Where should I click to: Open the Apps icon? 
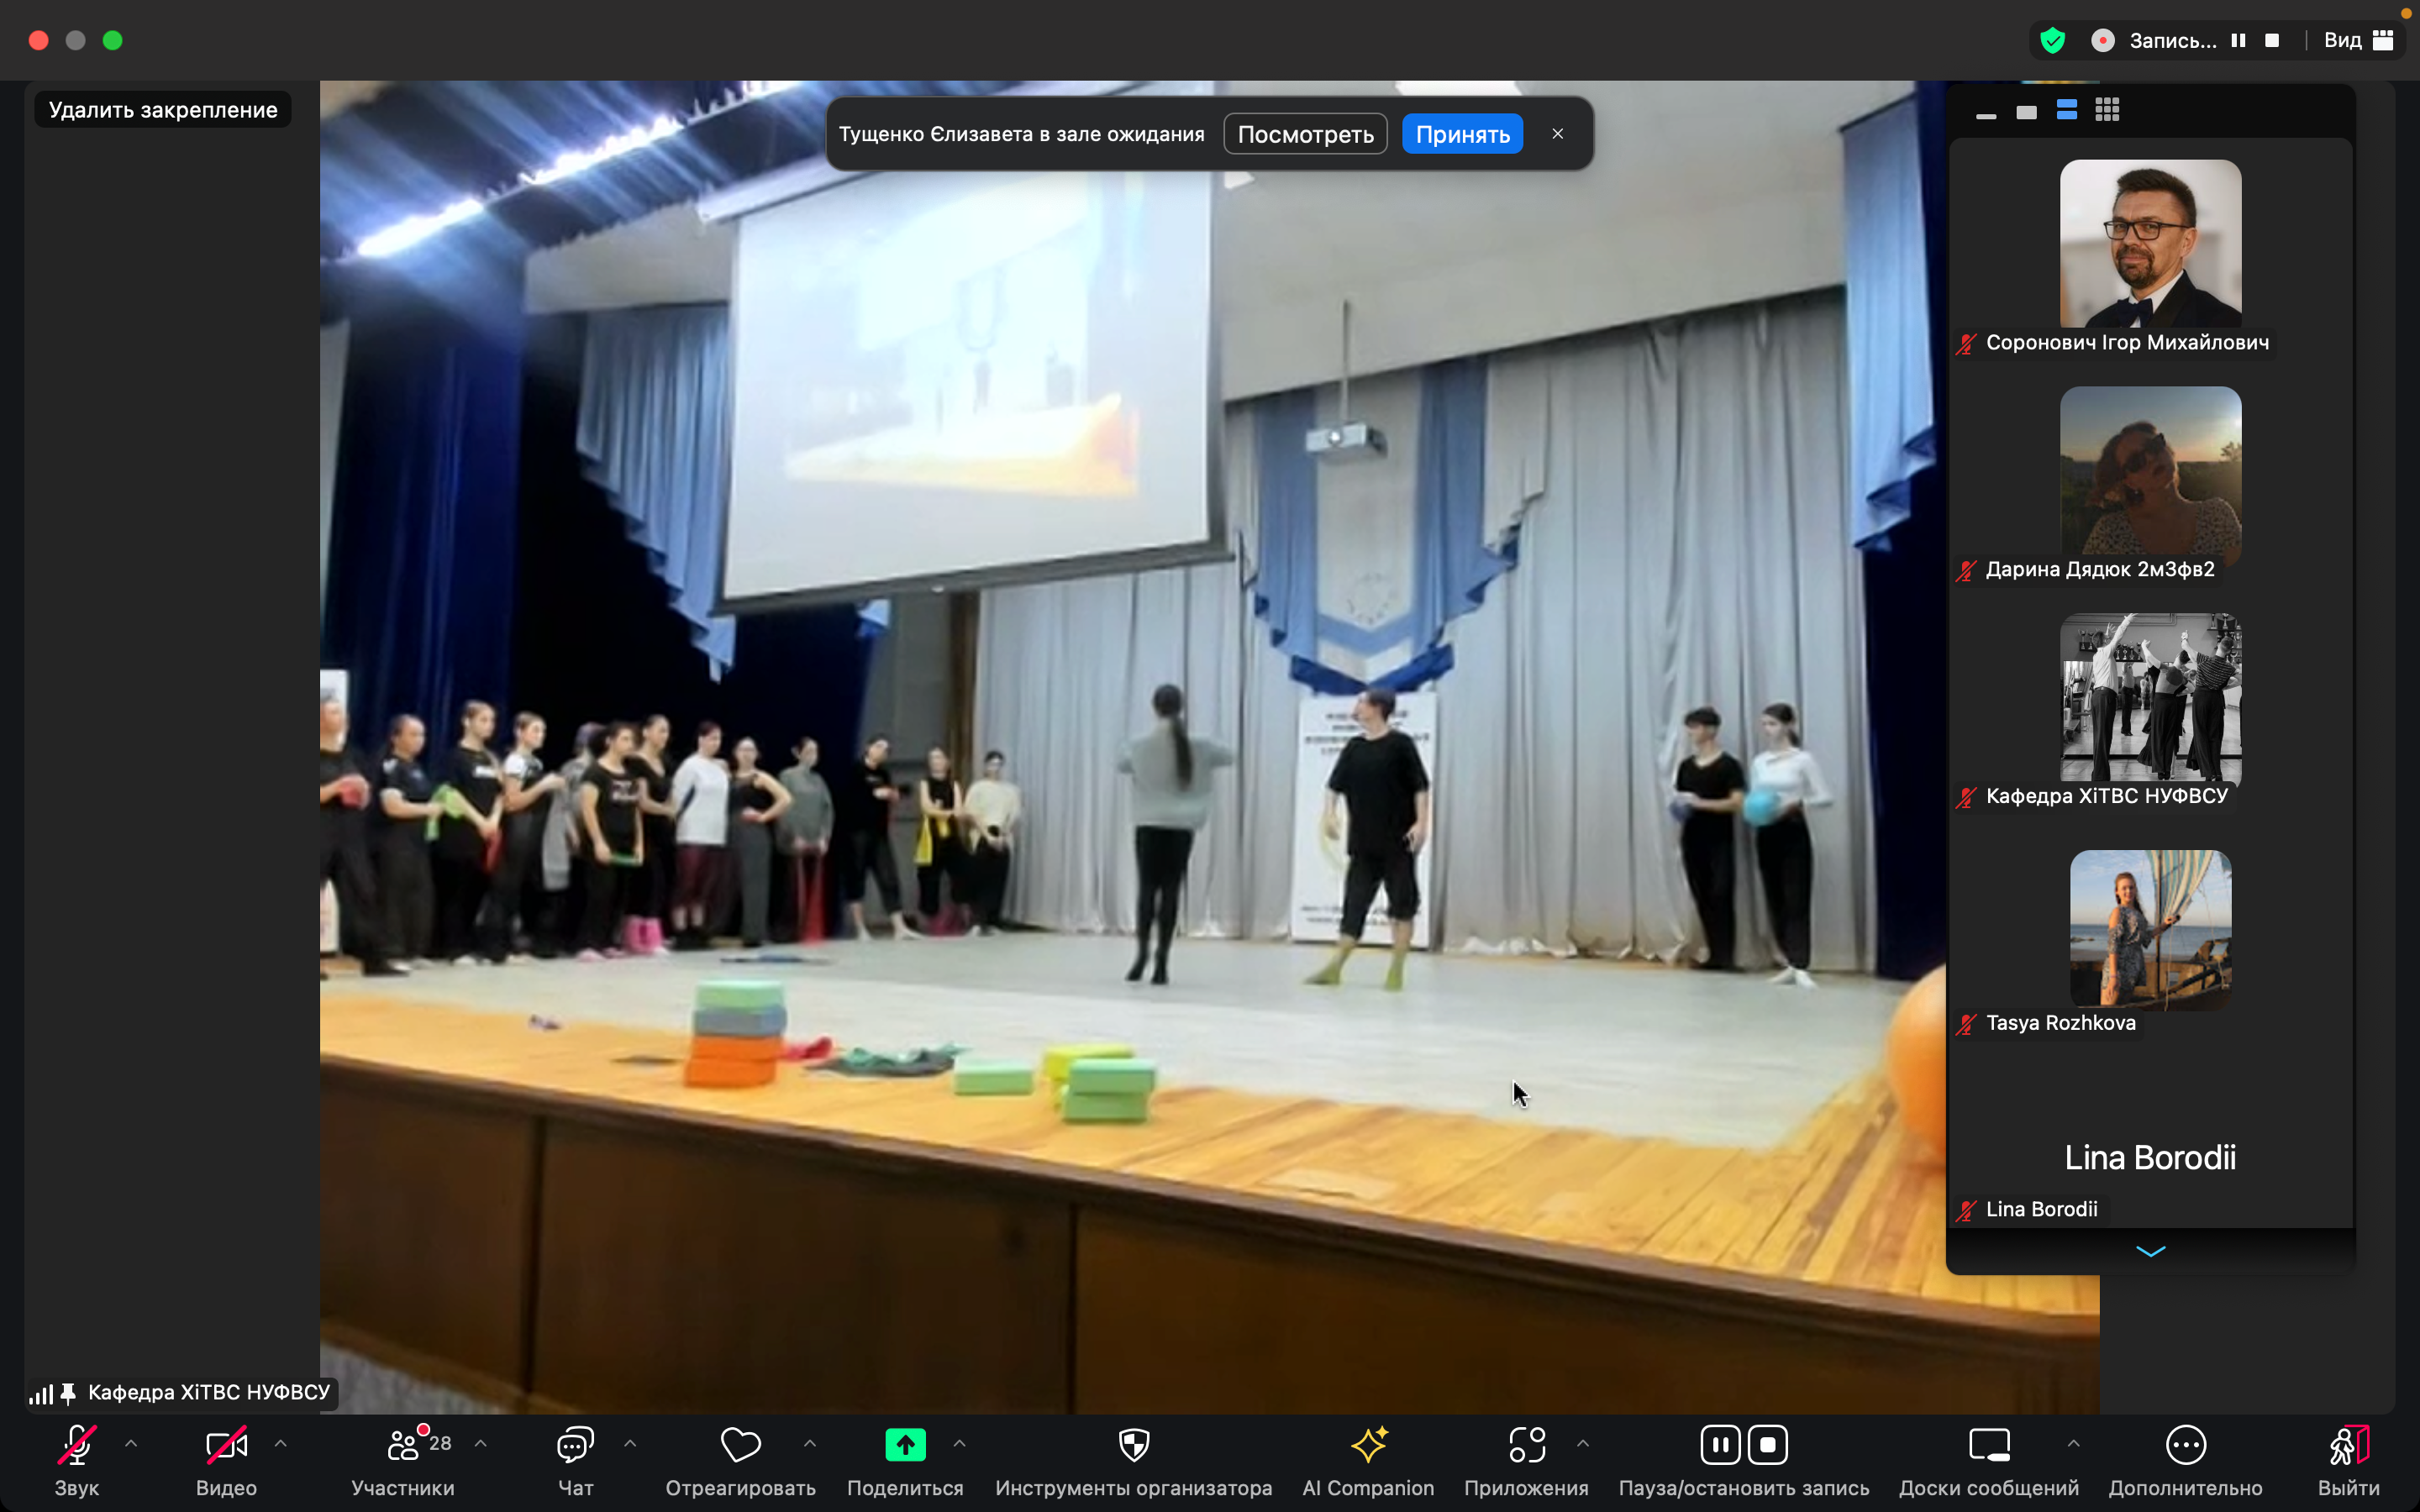pos(1526,1444)
